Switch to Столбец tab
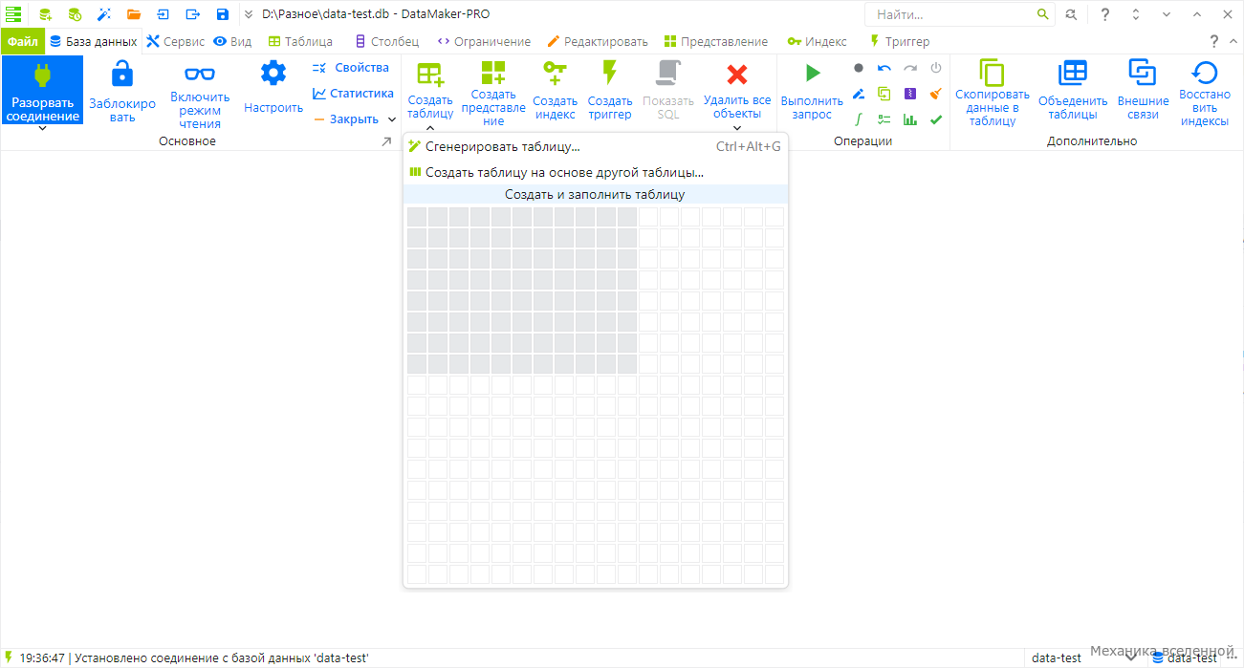 386,41
